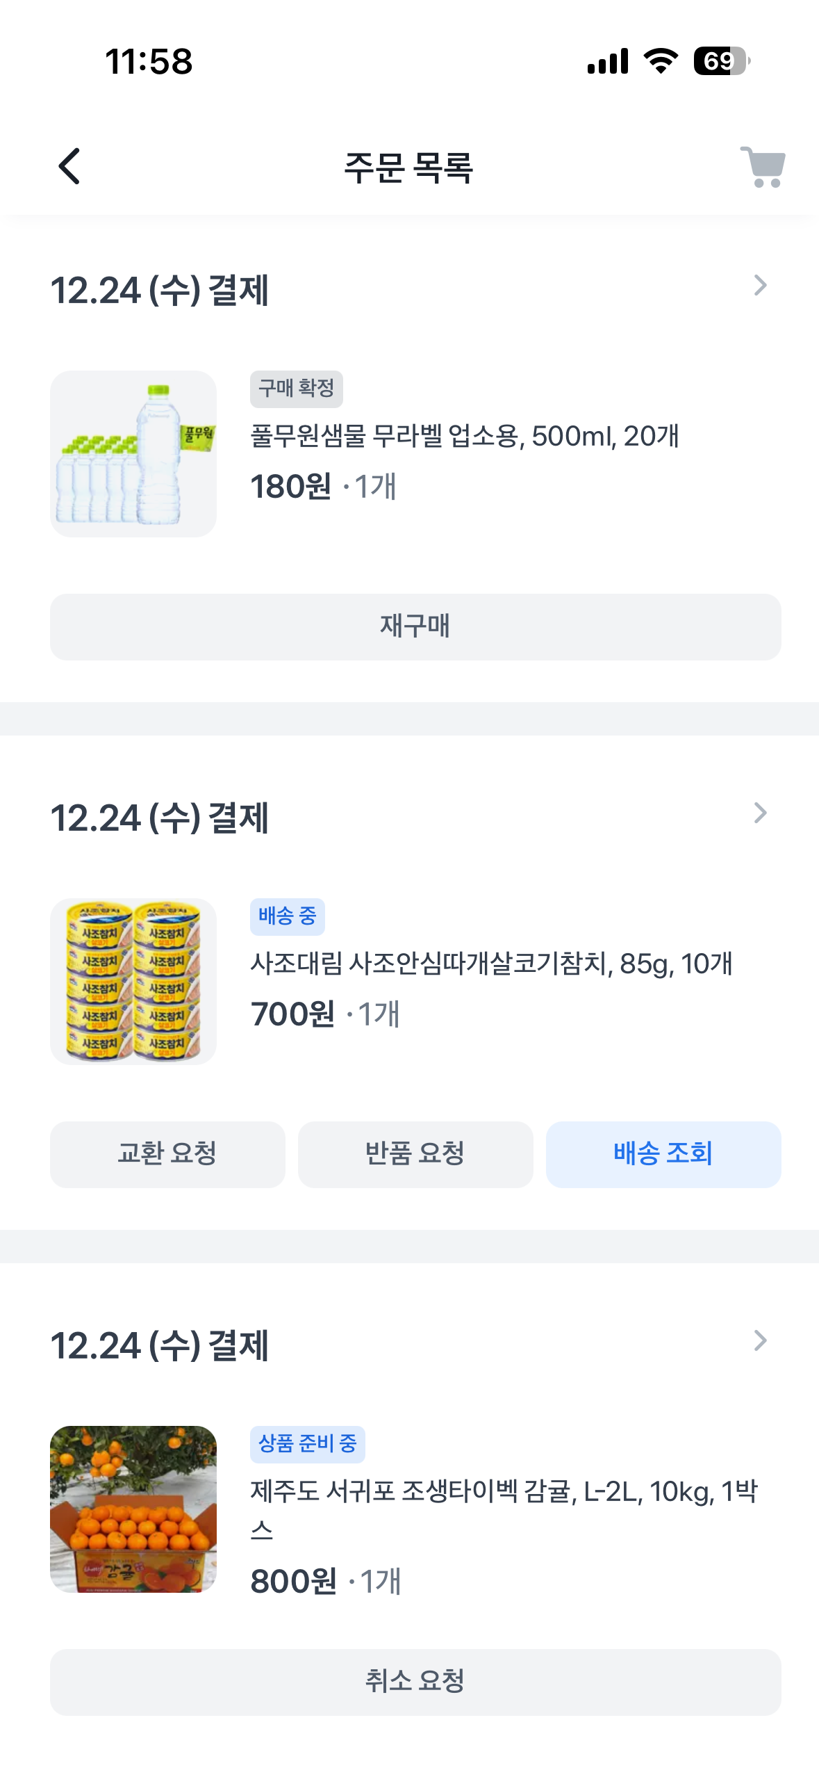819x1777 pixels.
Task: Expand the Jeju tangerine order details
Action: pos(760,1341)
